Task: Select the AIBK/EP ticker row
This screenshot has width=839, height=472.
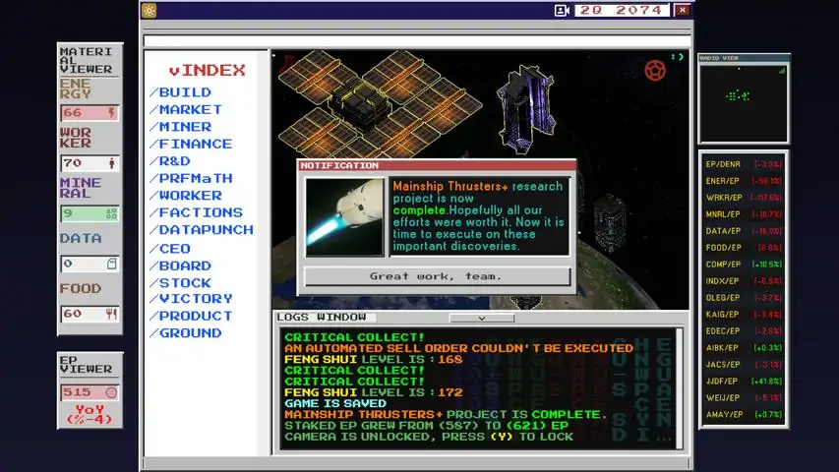Action: [744, 348]
